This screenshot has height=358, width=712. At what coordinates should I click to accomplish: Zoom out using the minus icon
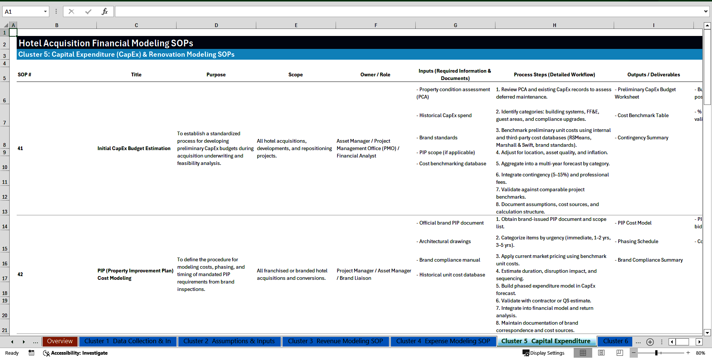pyautogui.click(x=634, y=353)
